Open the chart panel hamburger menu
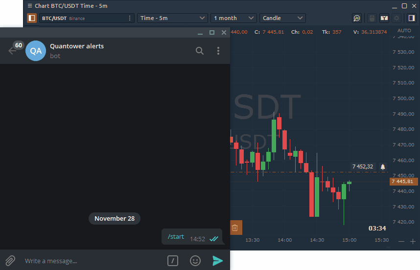This screenshot has height=270, width=420. 30,6
